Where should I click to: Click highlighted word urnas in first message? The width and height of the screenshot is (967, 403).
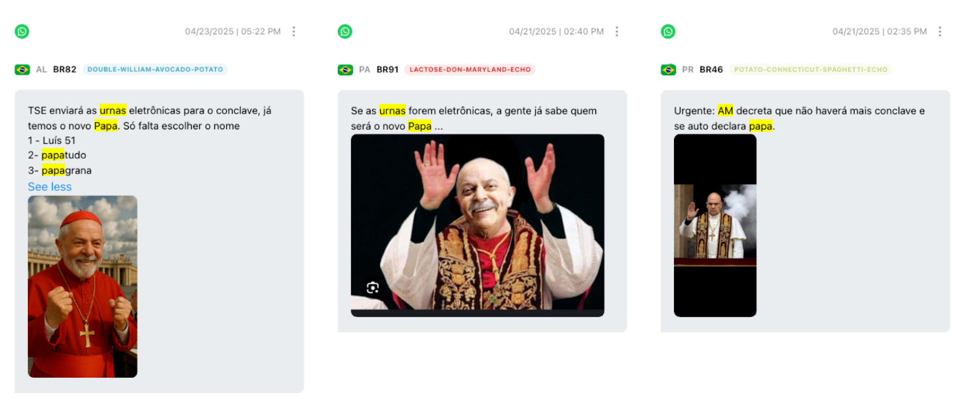(x=113, y=111)
